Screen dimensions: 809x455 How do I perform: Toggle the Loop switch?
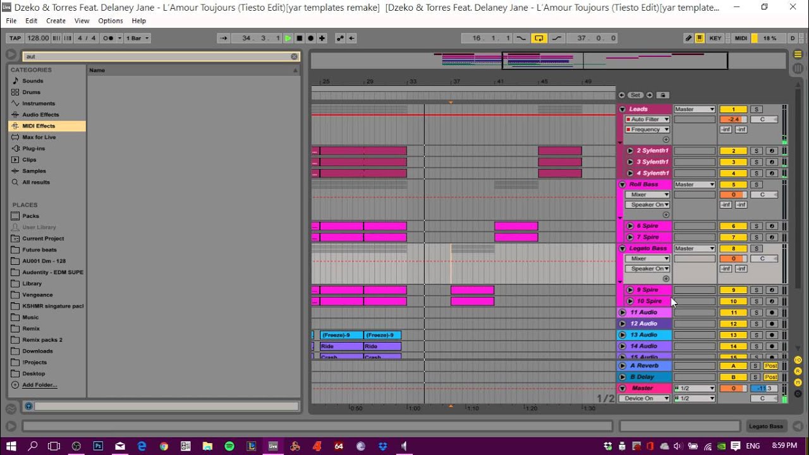538,38
